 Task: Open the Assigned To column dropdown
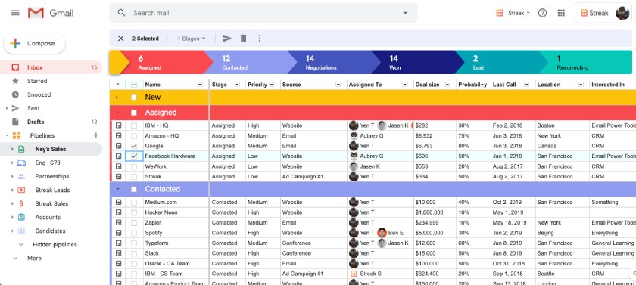coord(405,85)
